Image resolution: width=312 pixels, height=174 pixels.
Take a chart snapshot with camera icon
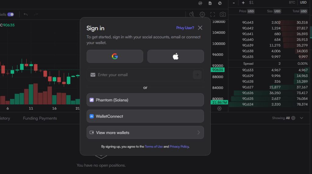tap(223, 14)
